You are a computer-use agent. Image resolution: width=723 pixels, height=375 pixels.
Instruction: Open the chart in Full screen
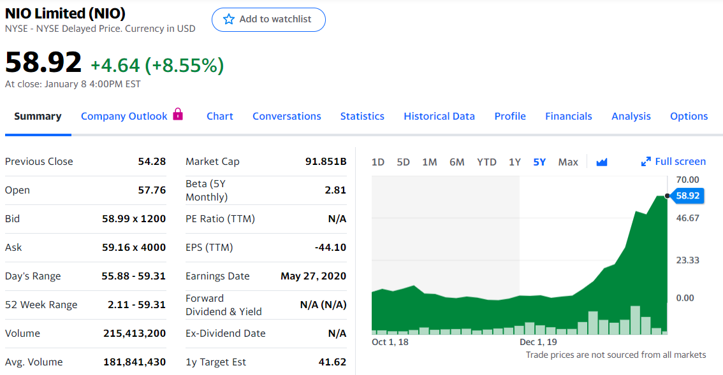pos(674,162)
